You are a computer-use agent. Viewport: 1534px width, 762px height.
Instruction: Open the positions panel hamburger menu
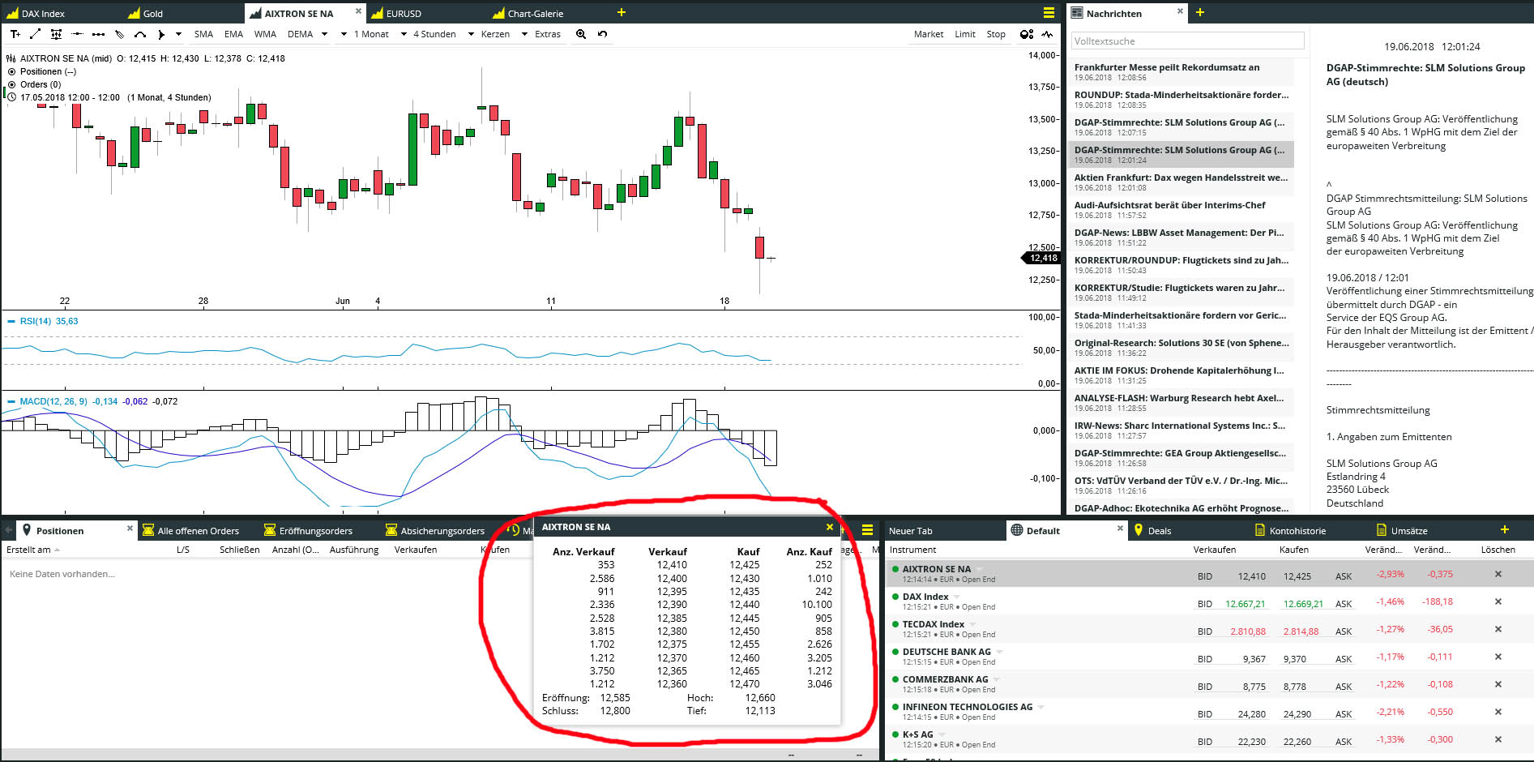pyautogui.click(x=867, y=530)
